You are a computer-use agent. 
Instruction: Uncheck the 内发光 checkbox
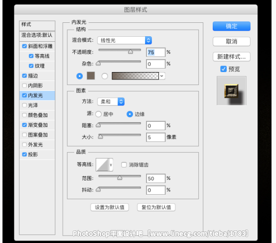click(x=24, y=95)
